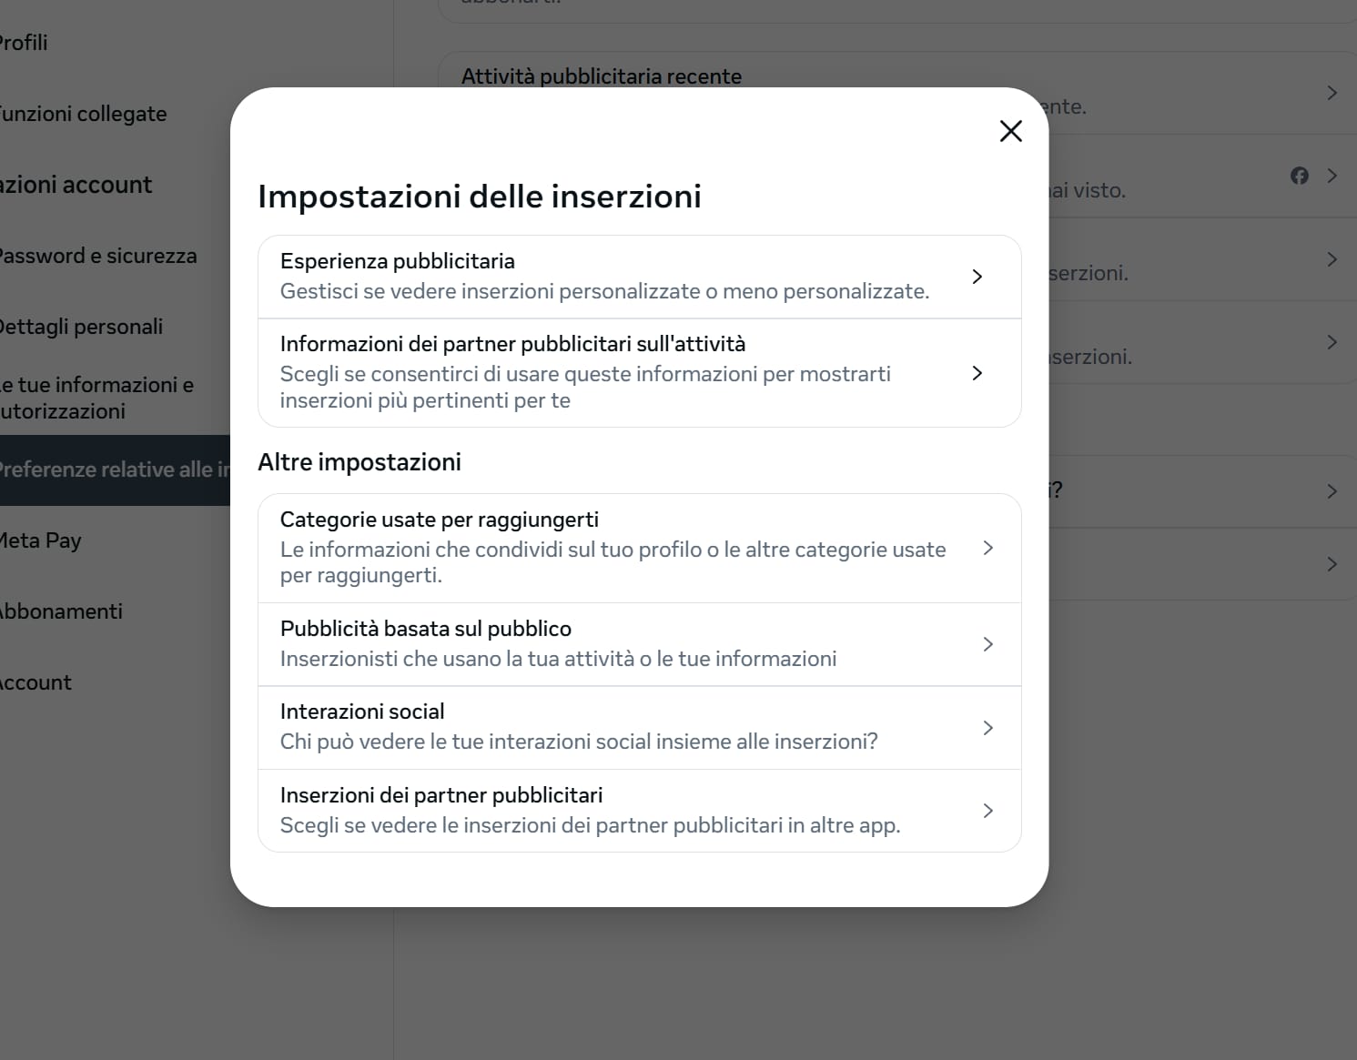Open Categorie usate per raggiungerti setting

tap(640, 548)
